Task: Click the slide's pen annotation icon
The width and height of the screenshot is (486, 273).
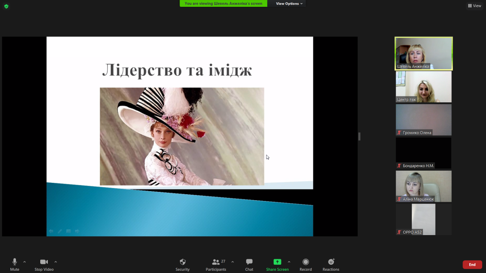Action: (60, 231)
